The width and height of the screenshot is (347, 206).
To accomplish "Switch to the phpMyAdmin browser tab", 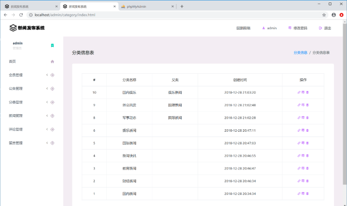I will coord(145,6).
